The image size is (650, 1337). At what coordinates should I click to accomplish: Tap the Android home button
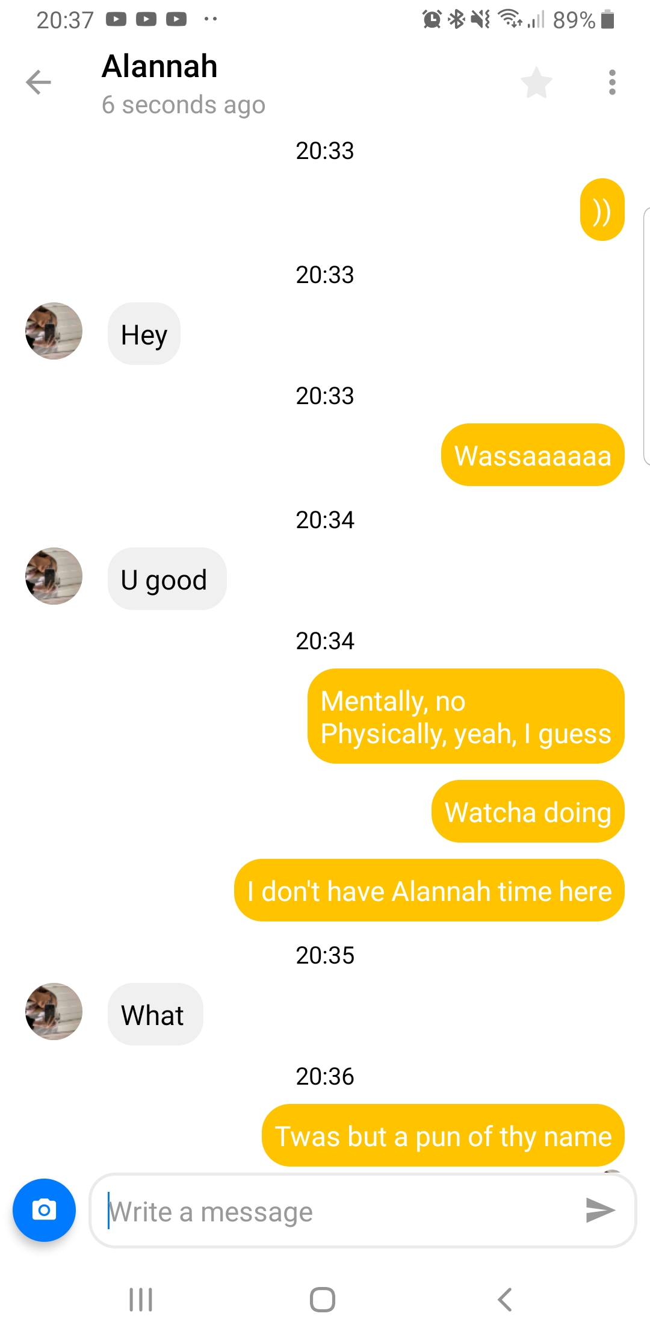point(323,1300)
